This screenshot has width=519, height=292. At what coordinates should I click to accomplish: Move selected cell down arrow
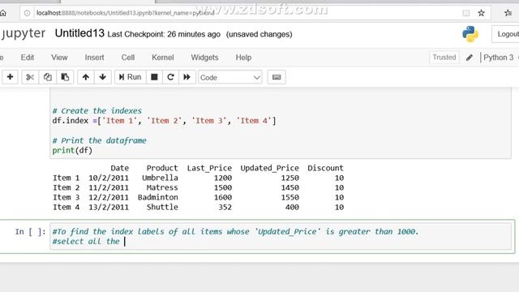pyautogui.click(x=103, y=77)
